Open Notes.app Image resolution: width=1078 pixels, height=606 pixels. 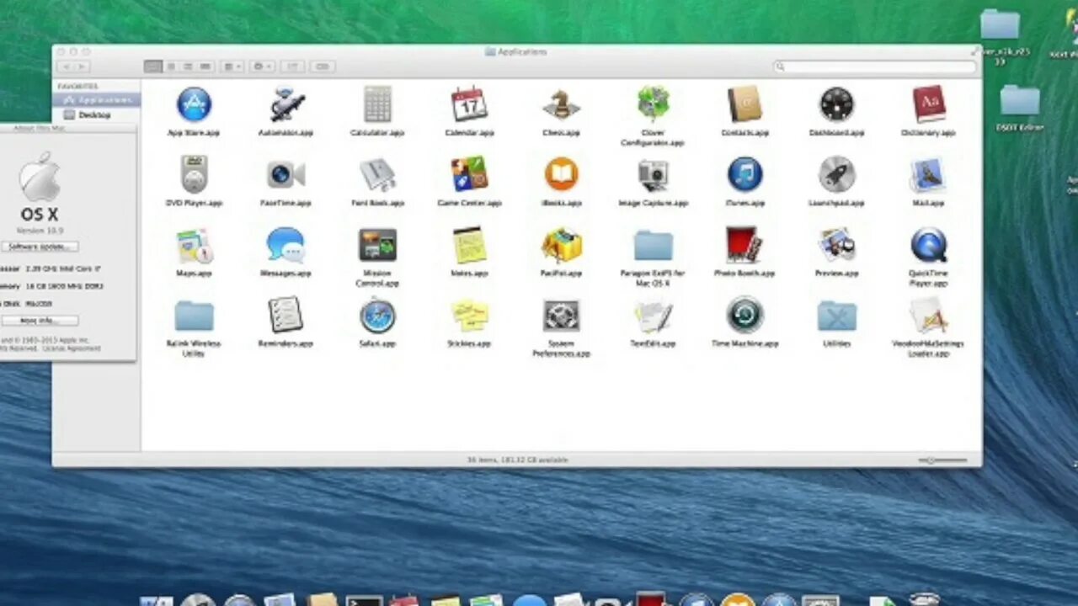pyautogui.click(x=469, y=246)
